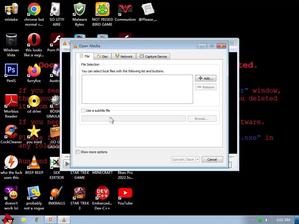
Task: Open the shield app on the taskbar
Action: click(51, 220)
